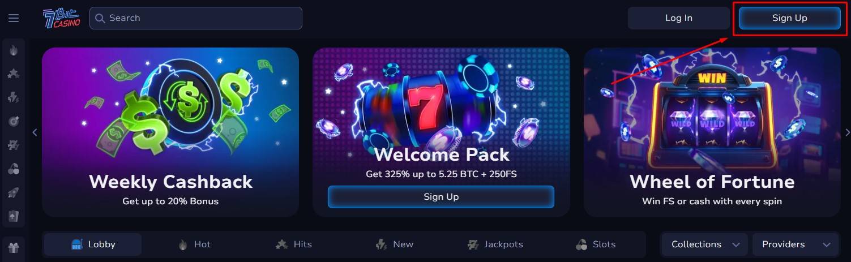The height and width of the screenshot is (262, 851).
Task: Show previous banner with left arrow
Action: pyautogui.click(x=35, y=132)
